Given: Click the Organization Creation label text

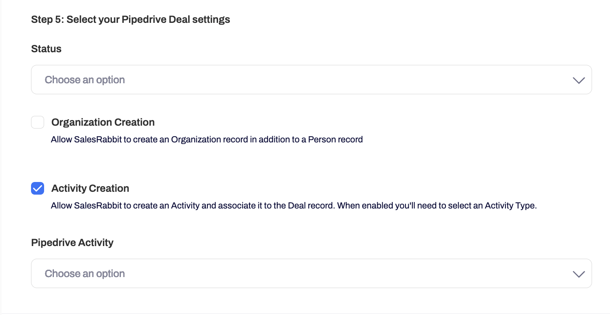Looking at the screenshot, I should coord(102,122).
